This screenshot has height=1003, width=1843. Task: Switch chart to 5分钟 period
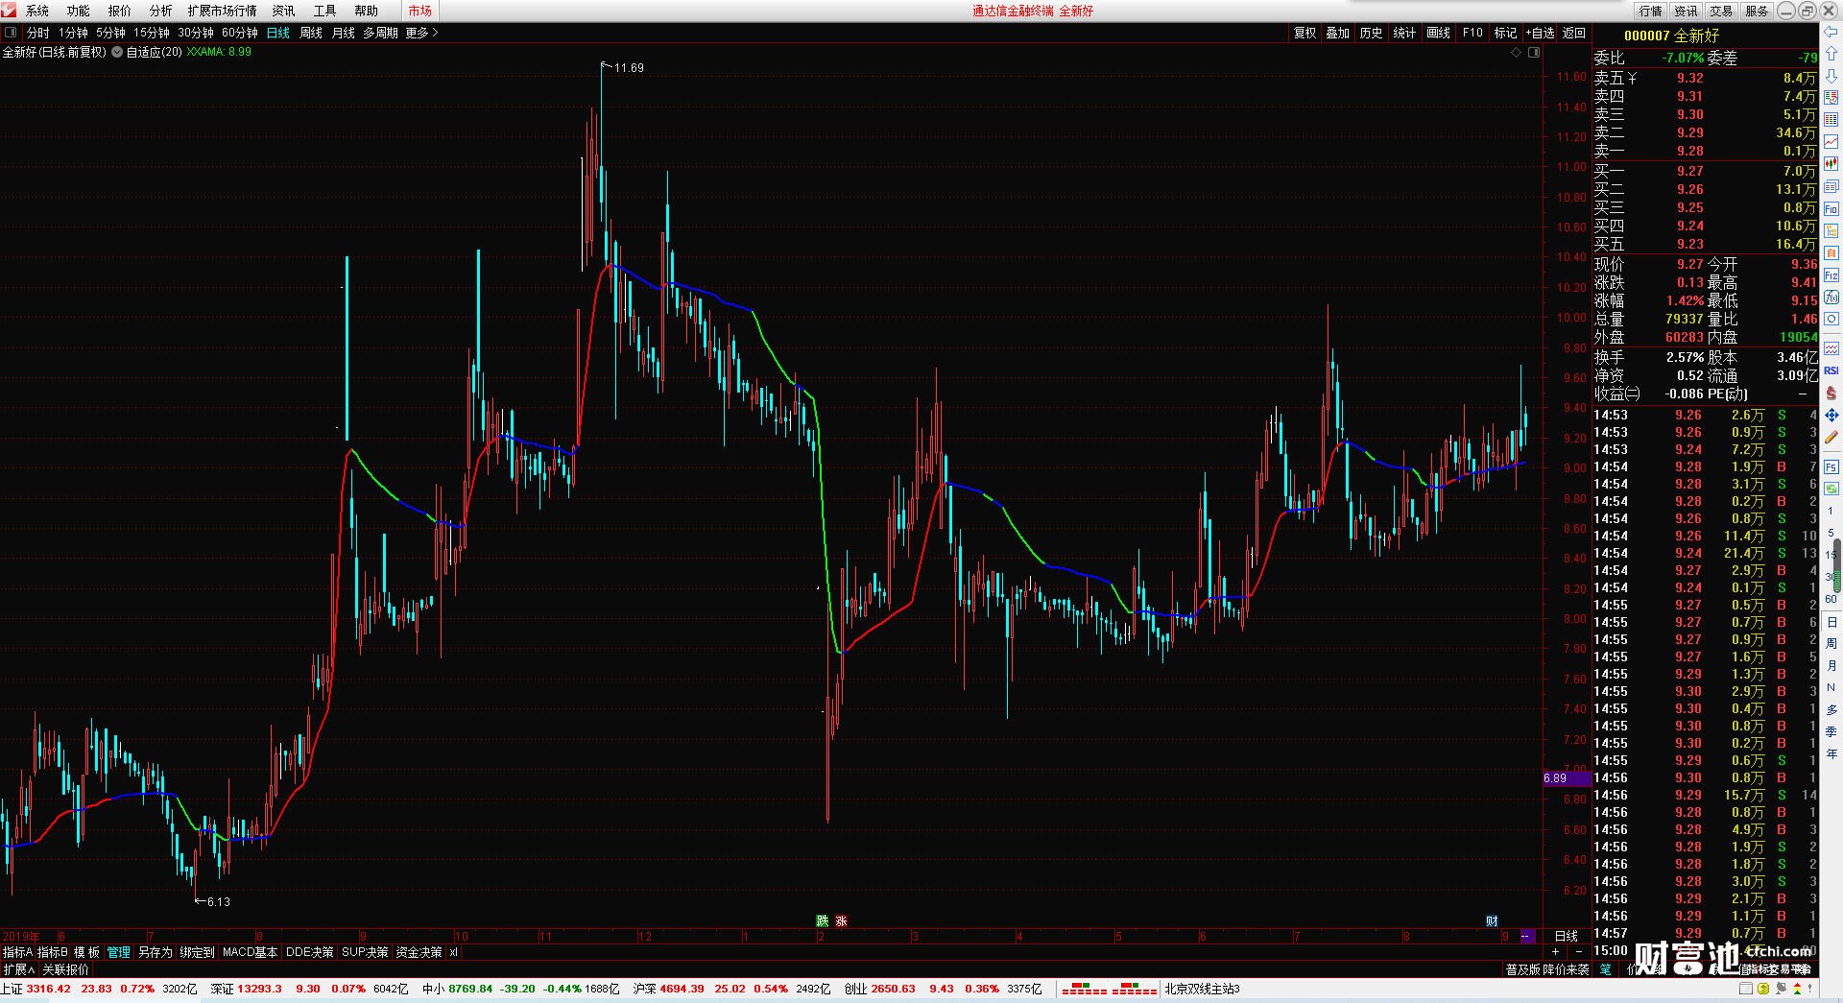pyautogui.click(x=110, y=33)
